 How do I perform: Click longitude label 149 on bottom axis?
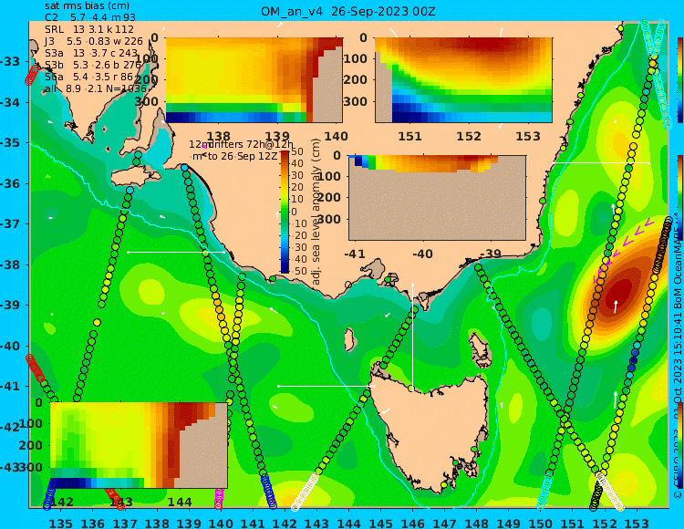(509, 523)
